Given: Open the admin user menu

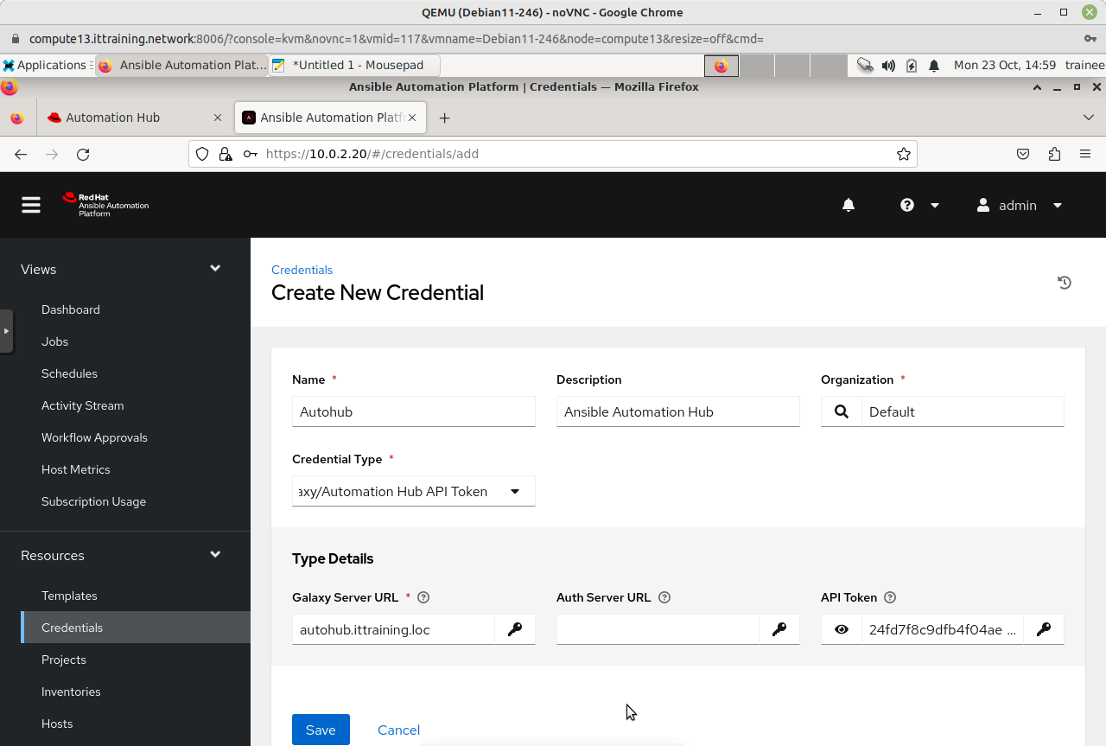Looking at the screenshot, I should 1020,205.
